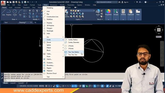Select Revision Cloud in the Draw menu
The width and height of the screenshot is (165, 93).
point(54,73)
